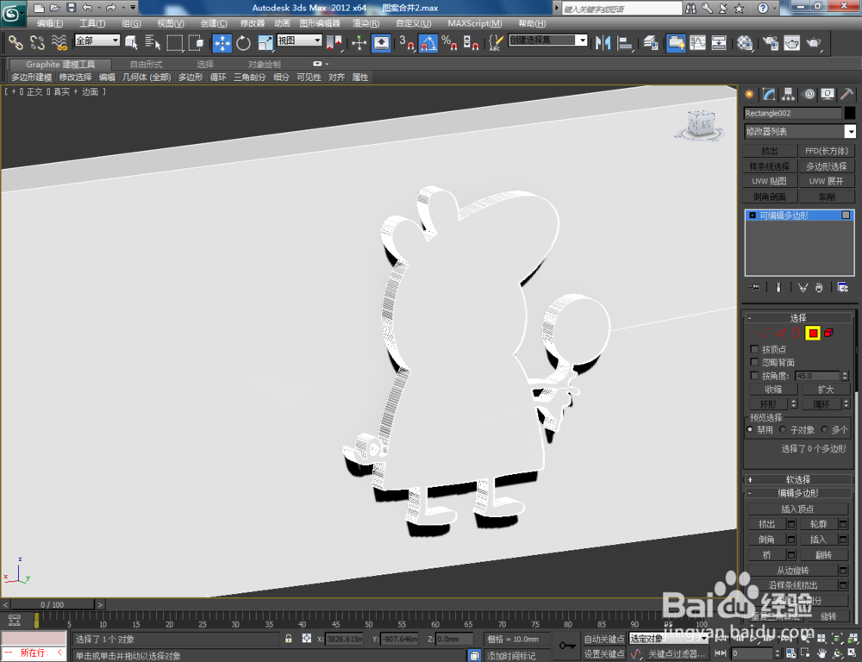Select the Vertex sub-object level icon

pos(764,333)
